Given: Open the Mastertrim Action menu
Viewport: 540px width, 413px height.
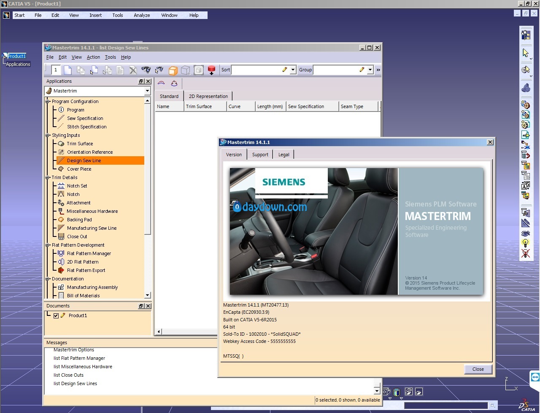Looking at the screenshot, I should 93,57.
